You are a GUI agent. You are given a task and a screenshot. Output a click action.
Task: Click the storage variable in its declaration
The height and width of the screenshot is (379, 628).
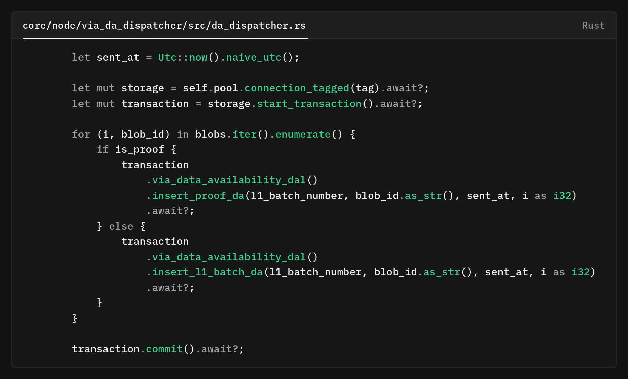pos(142,88)
